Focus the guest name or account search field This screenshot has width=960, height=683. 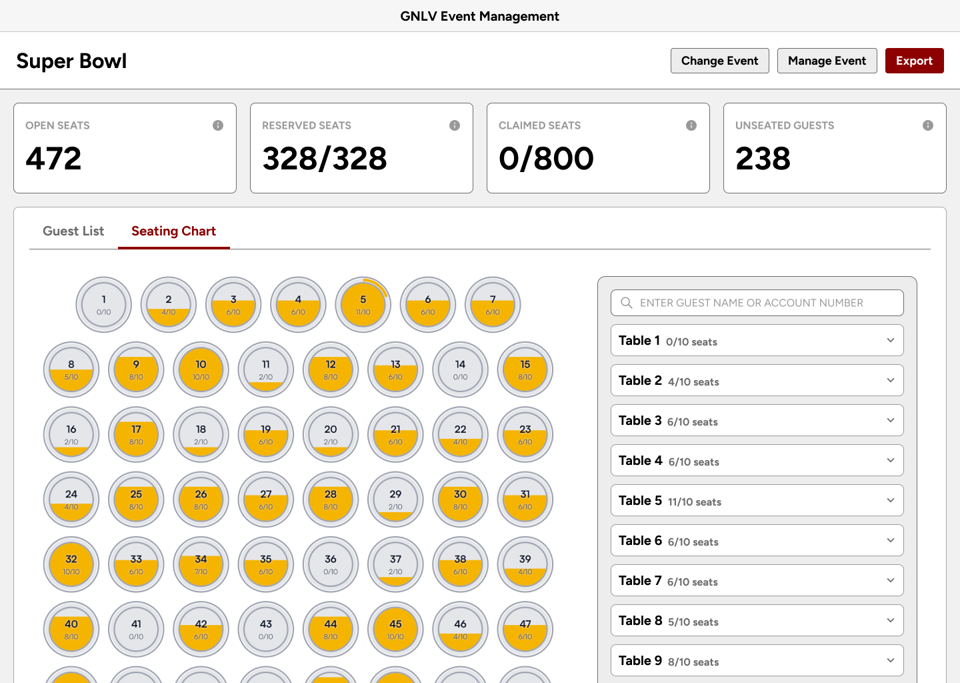pos(757,303)
